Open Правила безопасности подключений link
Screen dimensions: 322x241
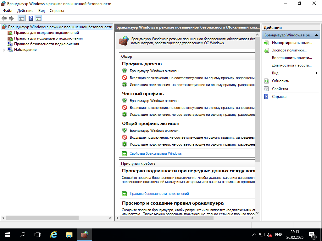pyautogui.click(x=159, y=194)
